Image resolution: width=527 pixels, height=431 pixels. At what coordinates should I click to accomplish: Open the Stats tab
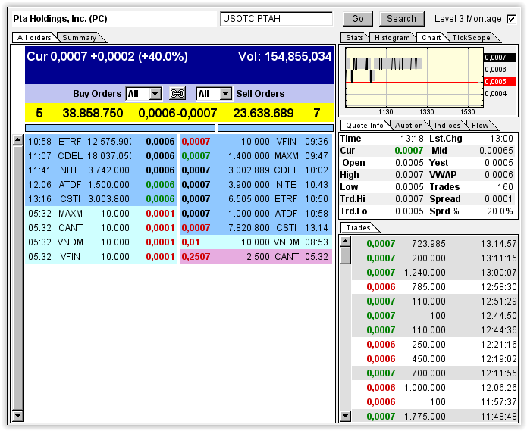point(355,38)
